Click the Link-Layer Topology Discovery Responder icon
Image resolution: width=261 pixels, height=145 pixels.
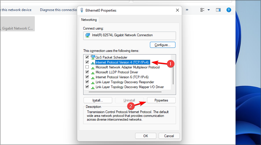(x=93, y=82)
